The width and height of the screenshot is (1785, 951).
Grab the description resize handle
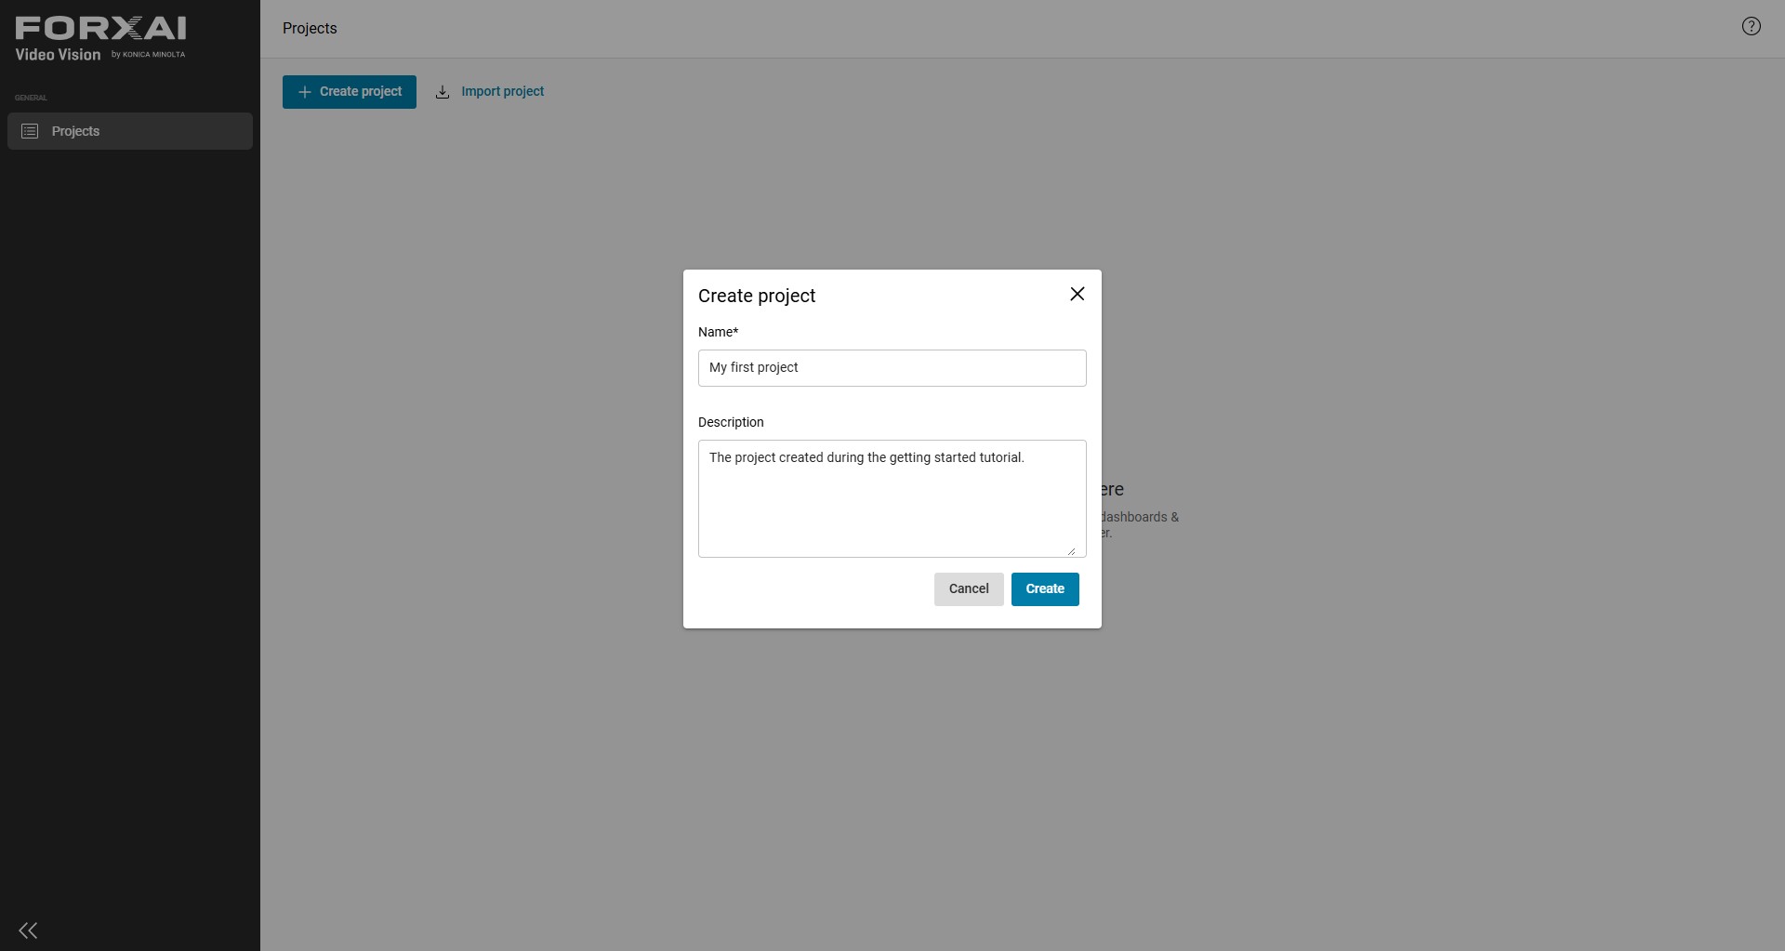[x=1071, y=551]
